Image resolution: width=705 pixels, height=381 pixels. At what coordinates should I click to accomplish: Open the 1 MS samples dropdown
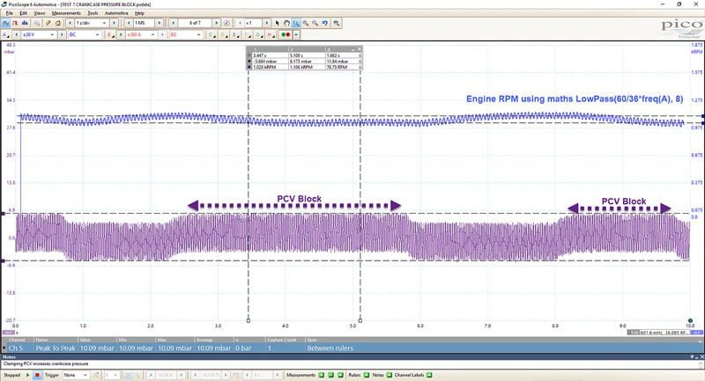[x=144, y=23]
